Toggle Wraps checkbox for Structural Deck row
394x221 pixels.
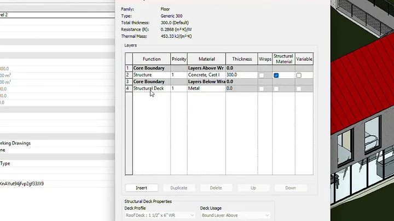pos(262,89)
